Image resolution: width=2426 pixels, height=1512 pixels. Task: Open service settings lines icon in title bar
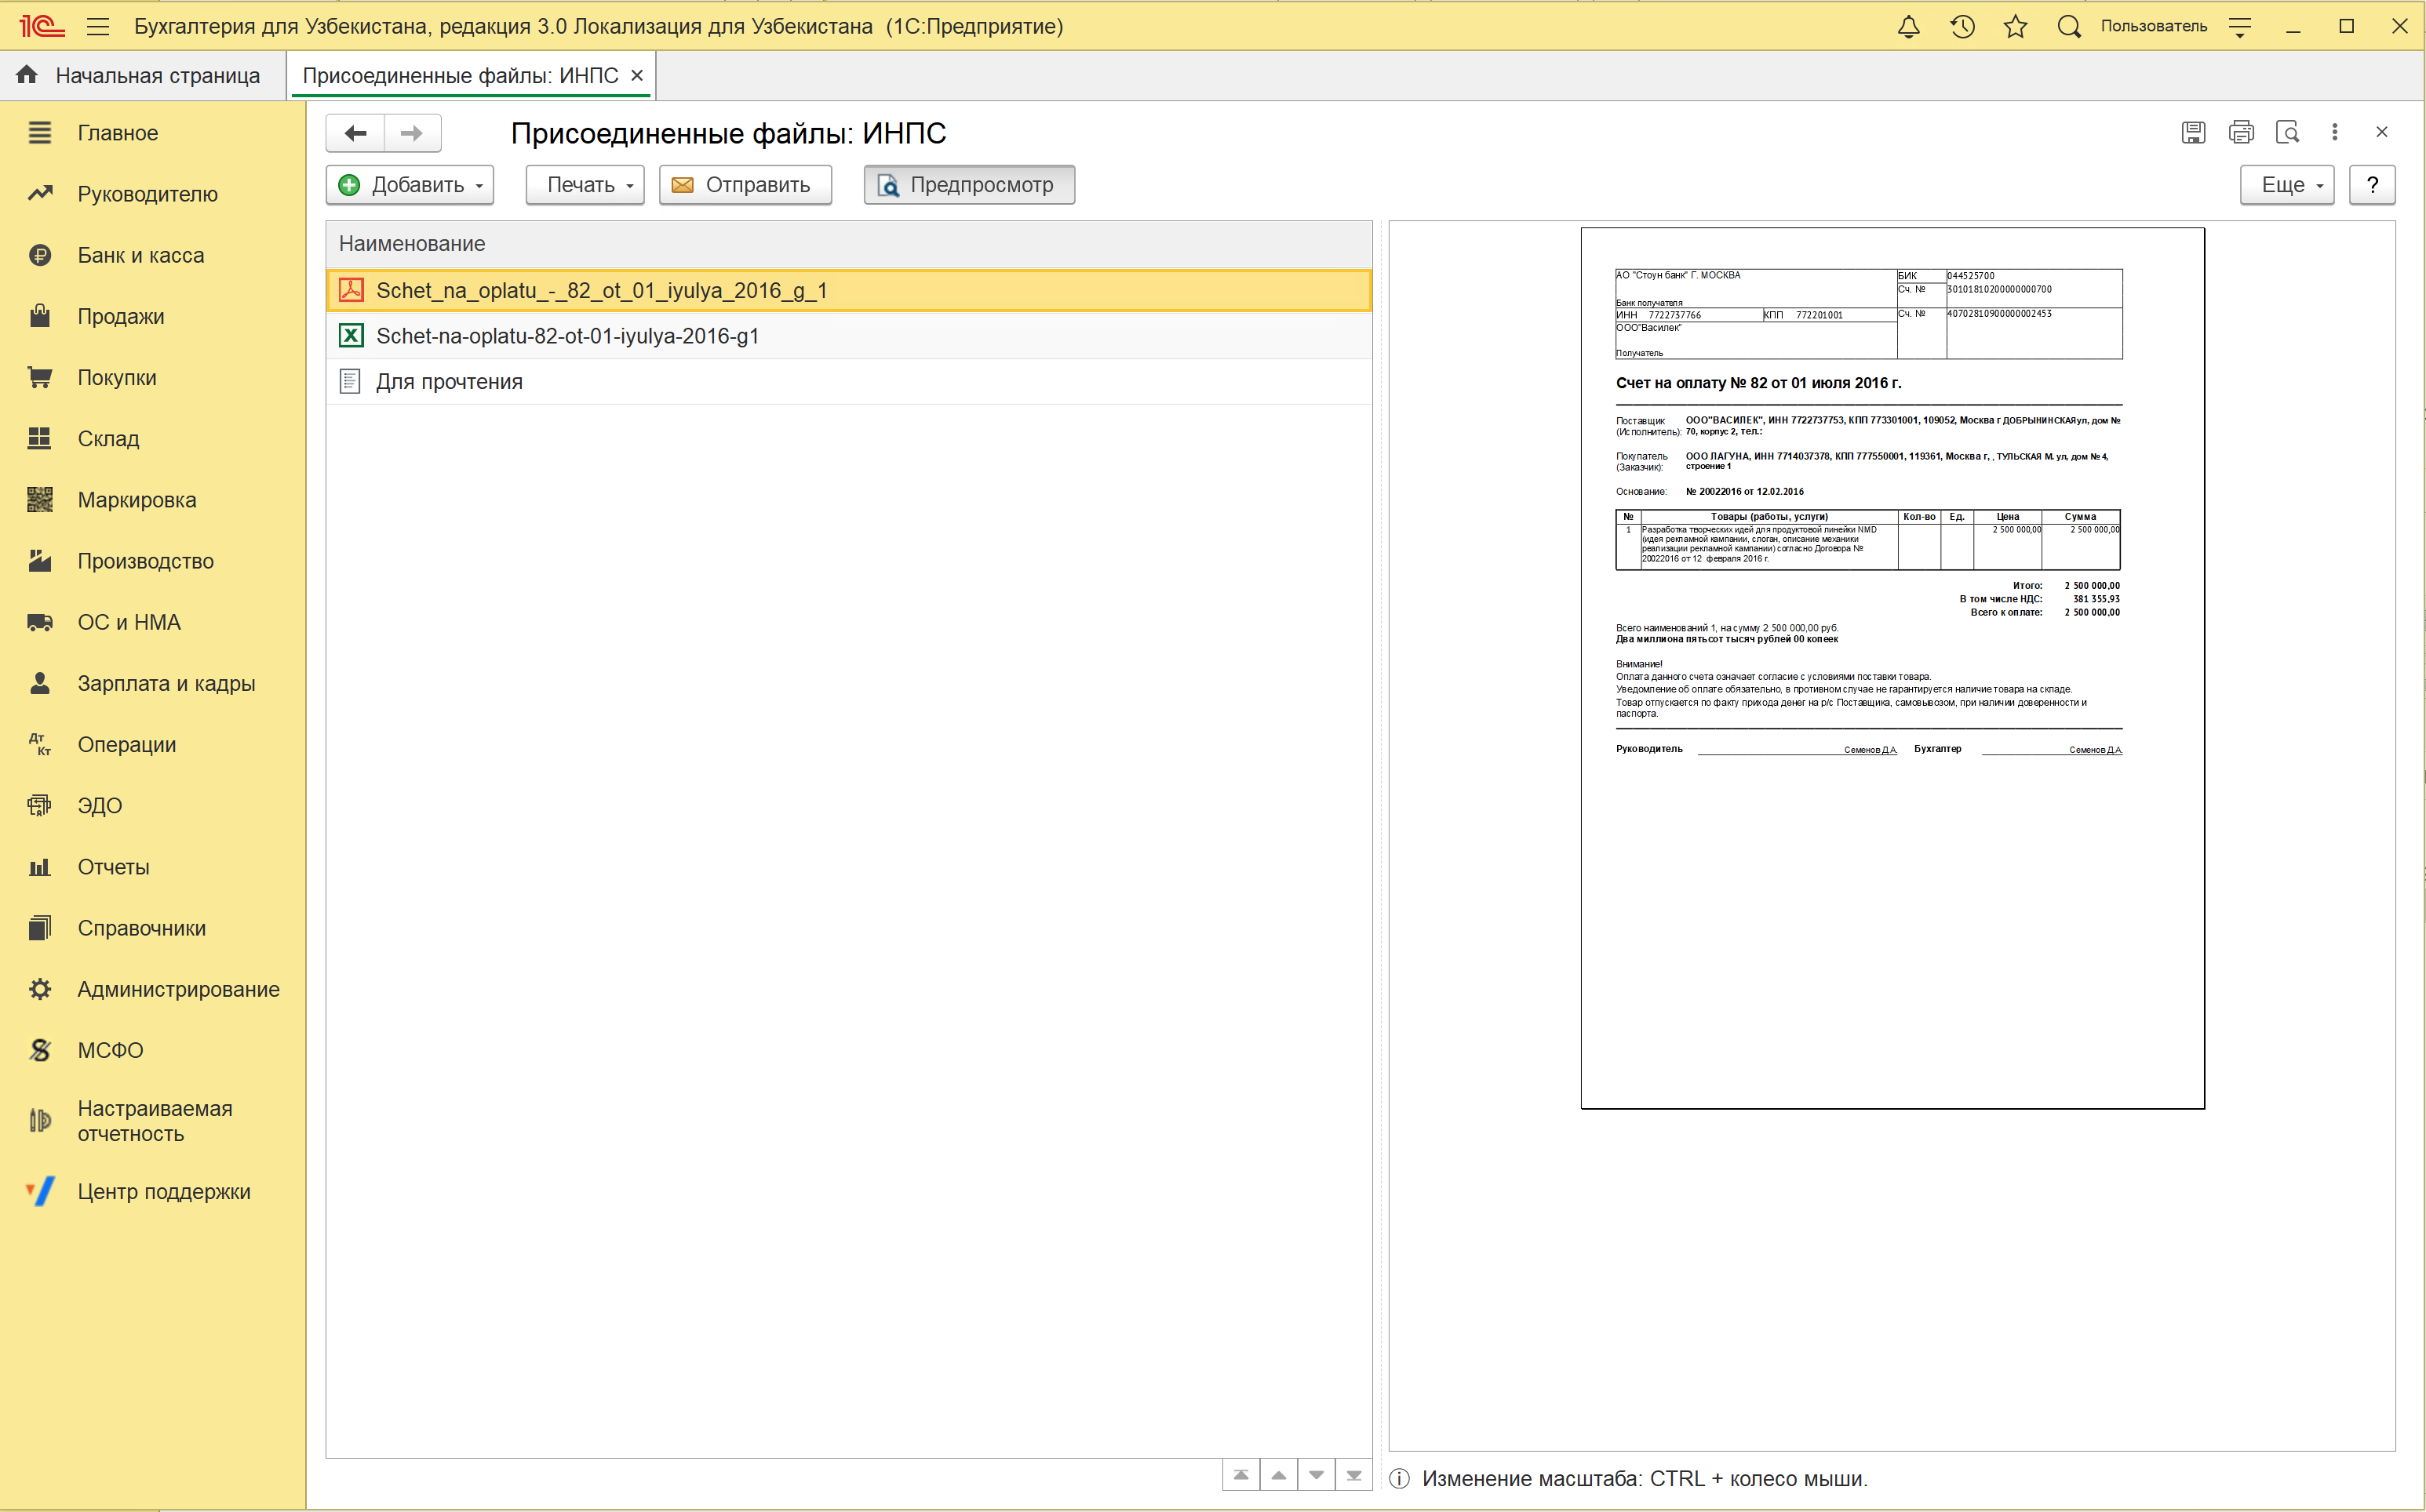click(2240, 27)
